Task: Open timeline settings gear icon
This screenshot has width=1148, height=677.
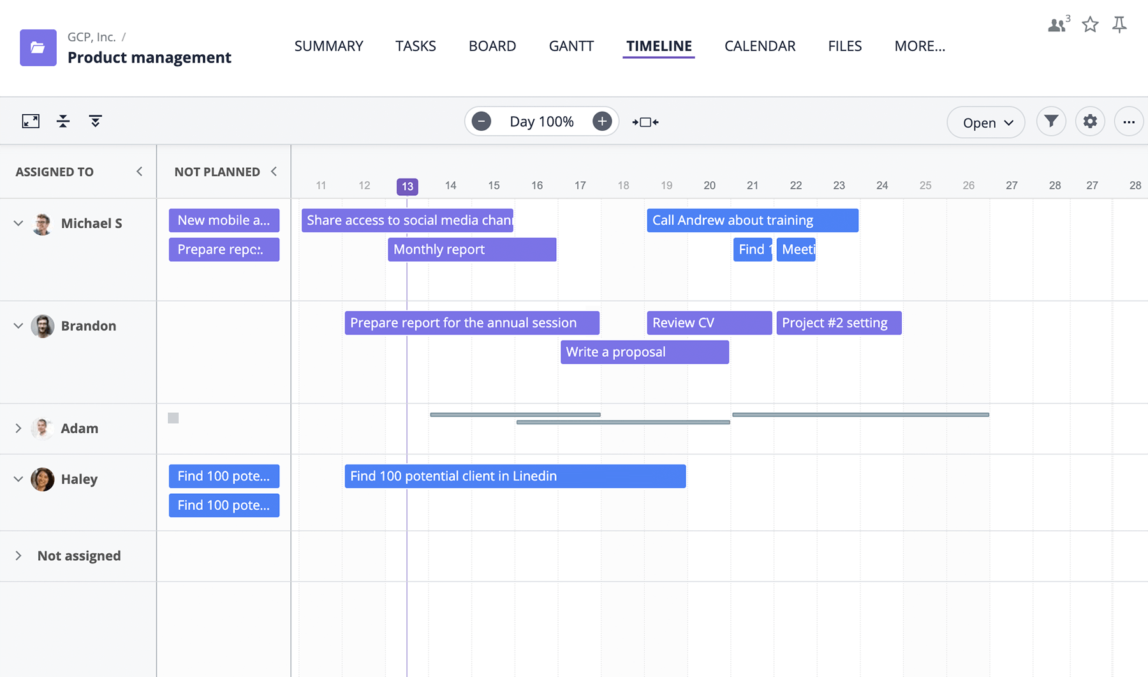Action: (1090, 121)
